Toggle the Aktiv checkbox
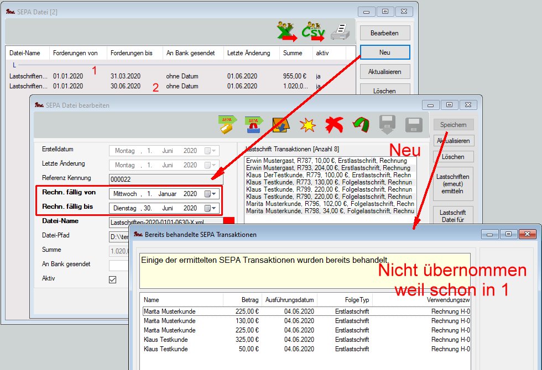 pyautogui.click(x=113, y=280)
